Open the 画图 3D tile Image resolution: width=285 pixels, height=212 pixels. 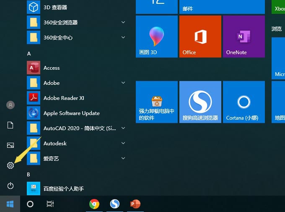(x=157, y=37)
